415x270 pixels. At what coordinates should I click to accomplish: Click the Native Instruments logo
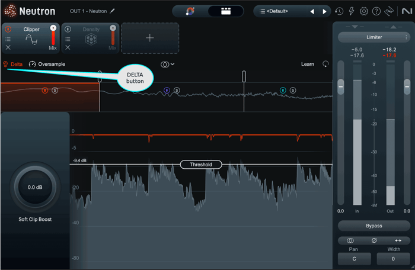407,11
